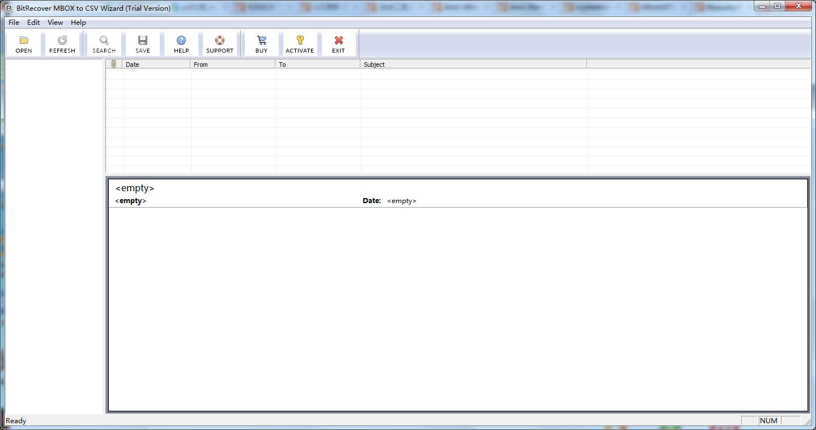Sort by the From column header

click(x=233, y=64)
